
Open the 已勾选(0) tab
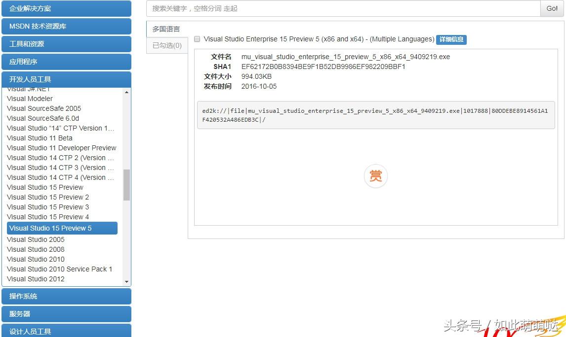tap(167, 45)
